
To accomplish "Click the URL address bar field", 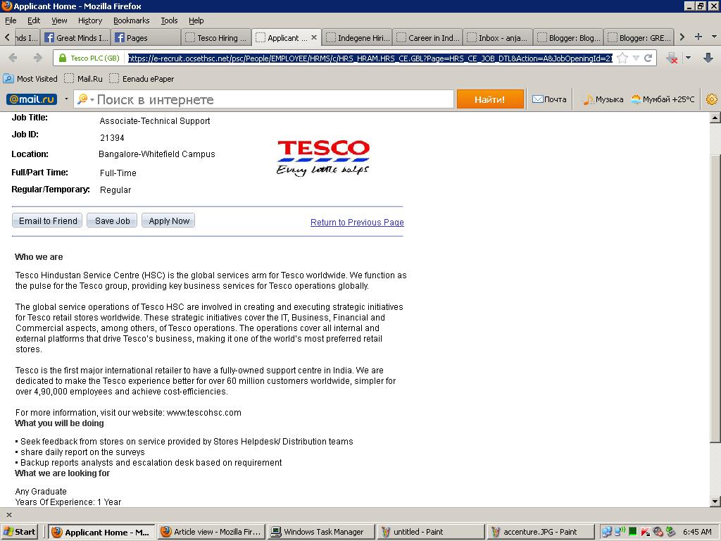I will coord(370,58).
